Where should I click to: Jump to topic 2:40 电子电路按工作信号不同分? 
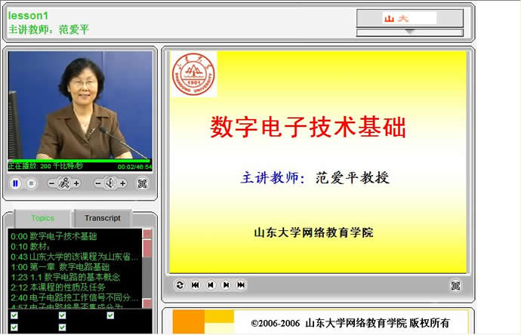(x=75, y=297)
